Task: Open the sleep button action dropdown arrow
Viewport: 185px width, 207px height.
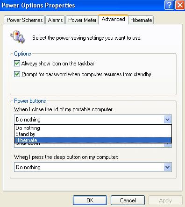Action: pos(168,167)
